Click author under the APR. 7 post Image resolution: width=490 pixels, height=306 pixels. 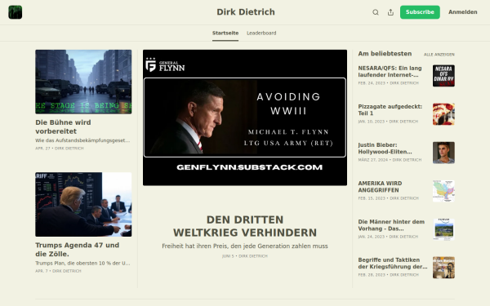pyautogui.click(x=67, y=271)
